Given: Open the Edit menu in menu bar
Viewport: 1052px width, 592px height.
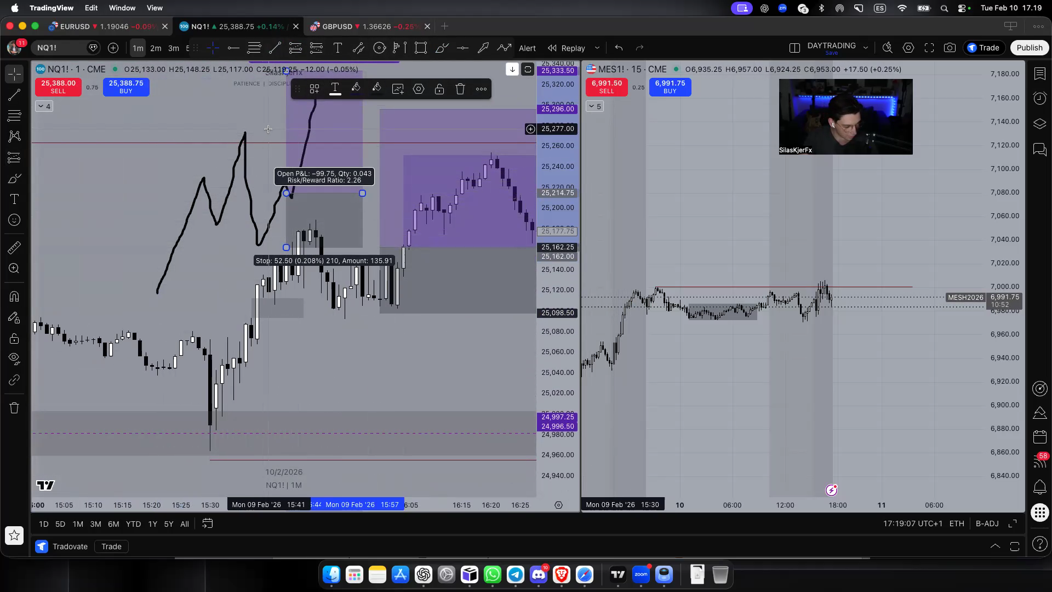Looking at the screenshot, I should coord(91,8).
